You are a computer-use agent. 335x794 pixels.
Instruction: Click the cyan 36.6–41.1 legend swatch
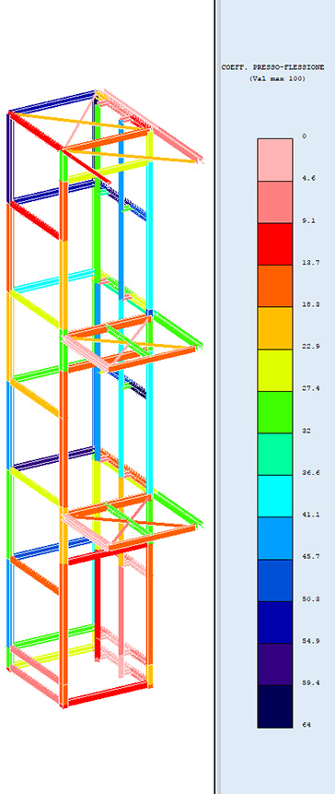(275, 496)
